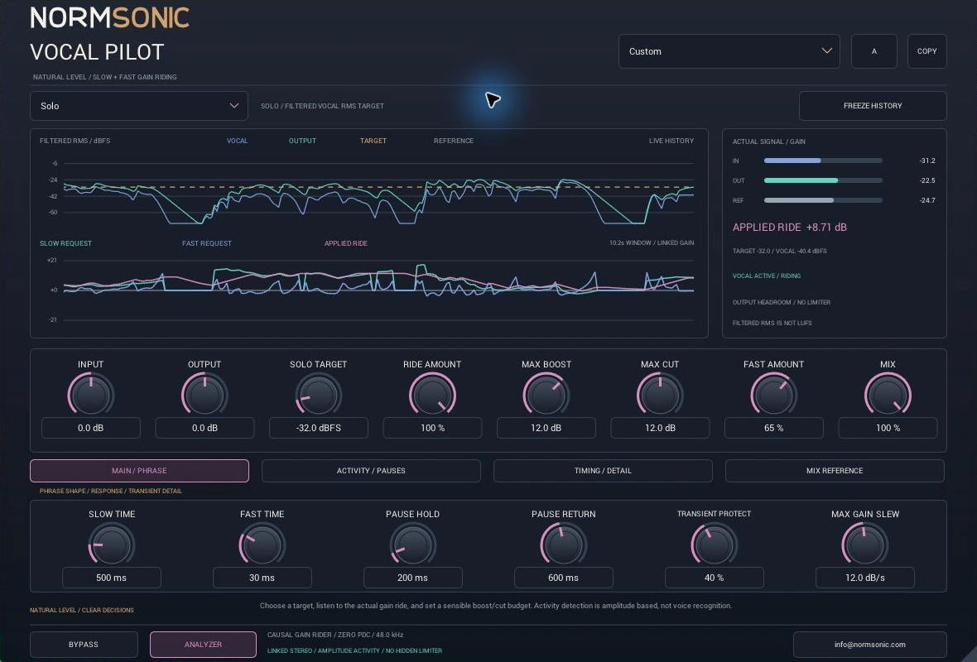Toggle the Bypass button
The height and width of the screenshot is (662, 977).
[84, 645]
